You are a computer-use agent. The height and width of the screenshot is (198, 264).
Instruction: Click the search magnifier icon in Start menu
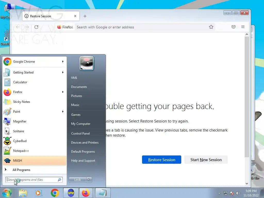pyautogui.click(x=60, y=180)
